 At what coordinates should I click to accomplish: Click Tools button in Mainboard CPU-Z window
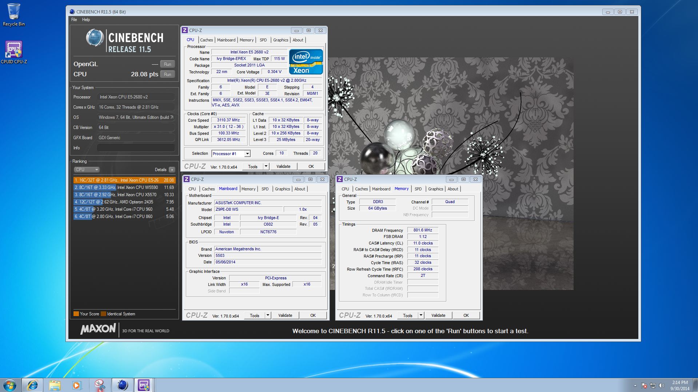click(x=255, y=315)
